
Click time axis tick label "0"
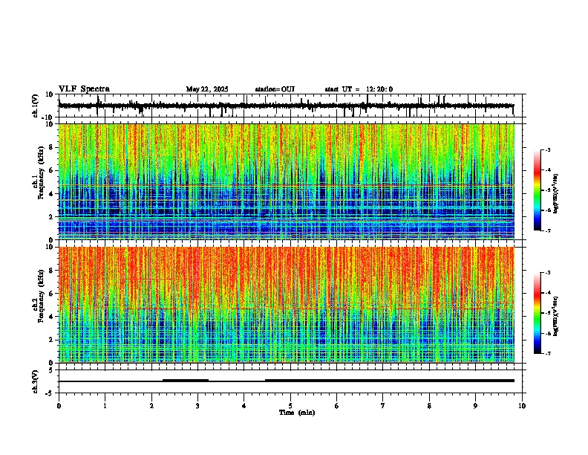click(x=59, y=406)
